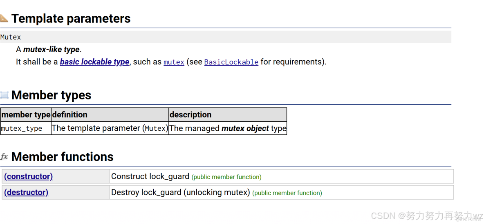Click the Template parameters heading
484x224 pixels.
[x=71, y=18]
